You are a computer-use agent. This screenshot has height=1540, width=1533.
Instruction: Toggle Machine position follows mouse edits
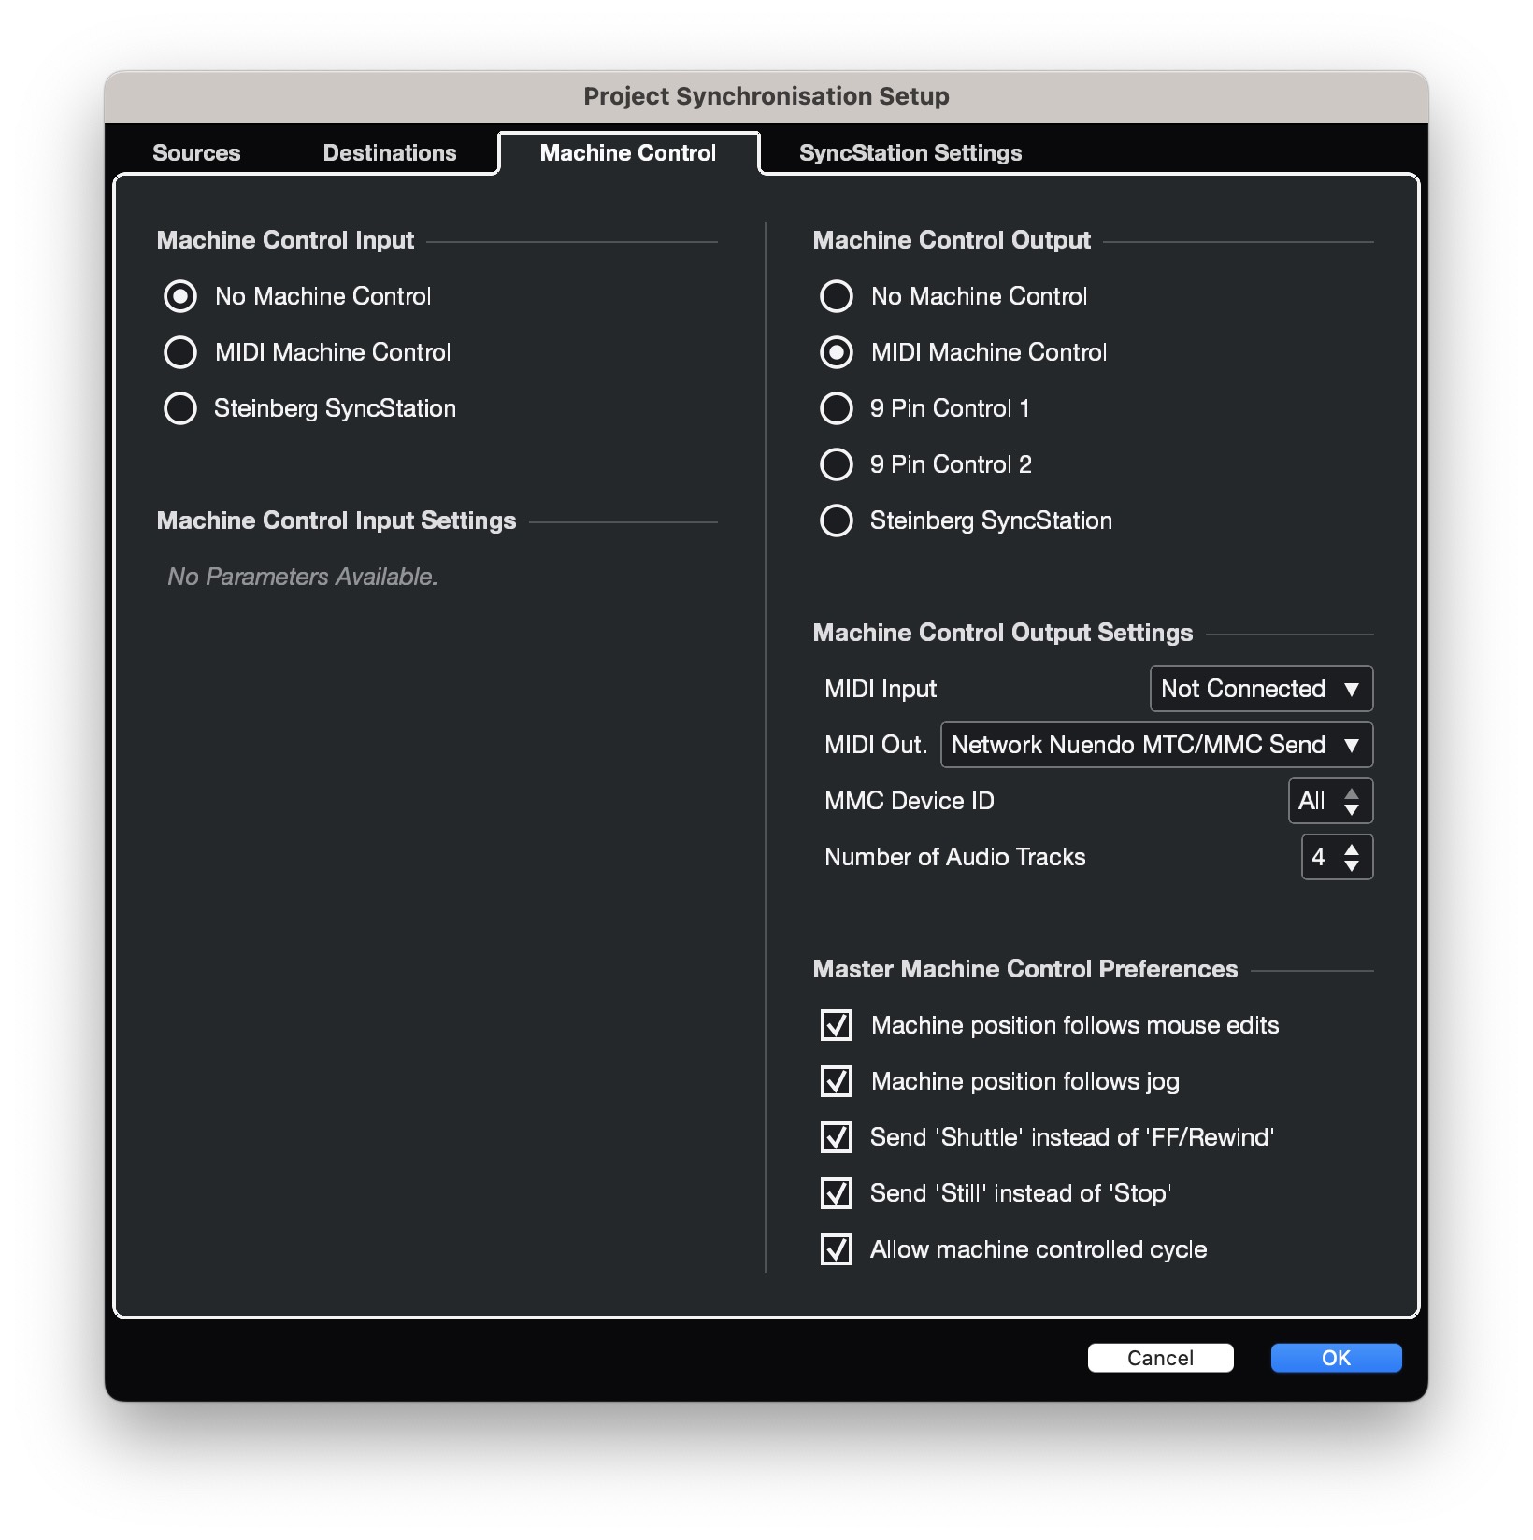coord(837,1025)
